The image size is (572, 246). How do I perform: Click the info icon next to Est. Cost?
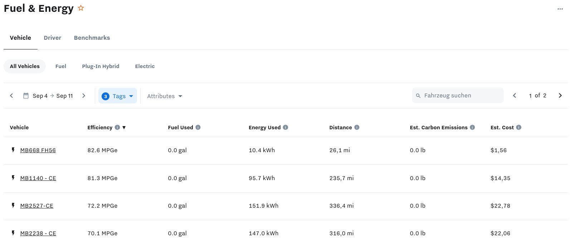click(519, 127)
